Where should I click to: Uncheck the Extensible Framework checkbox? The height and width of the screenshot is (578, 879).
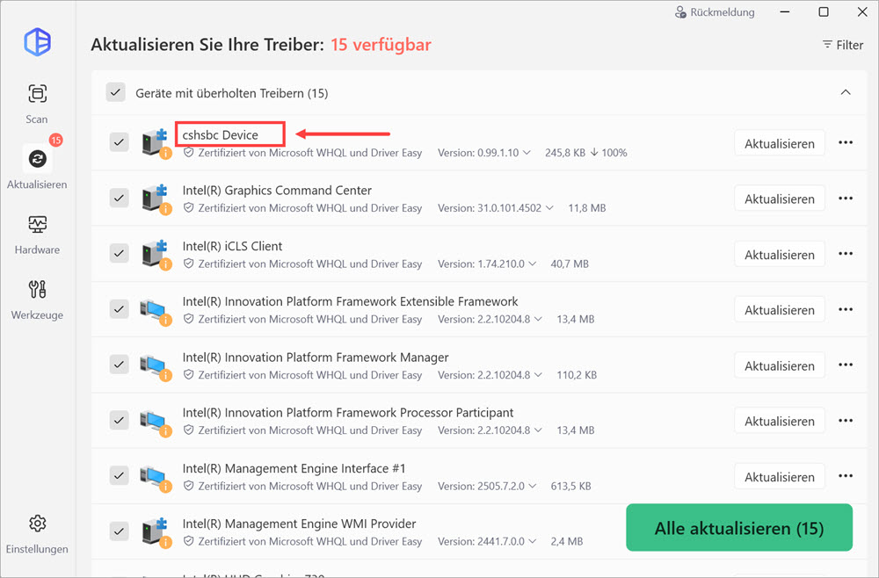[x=119, y=308]
